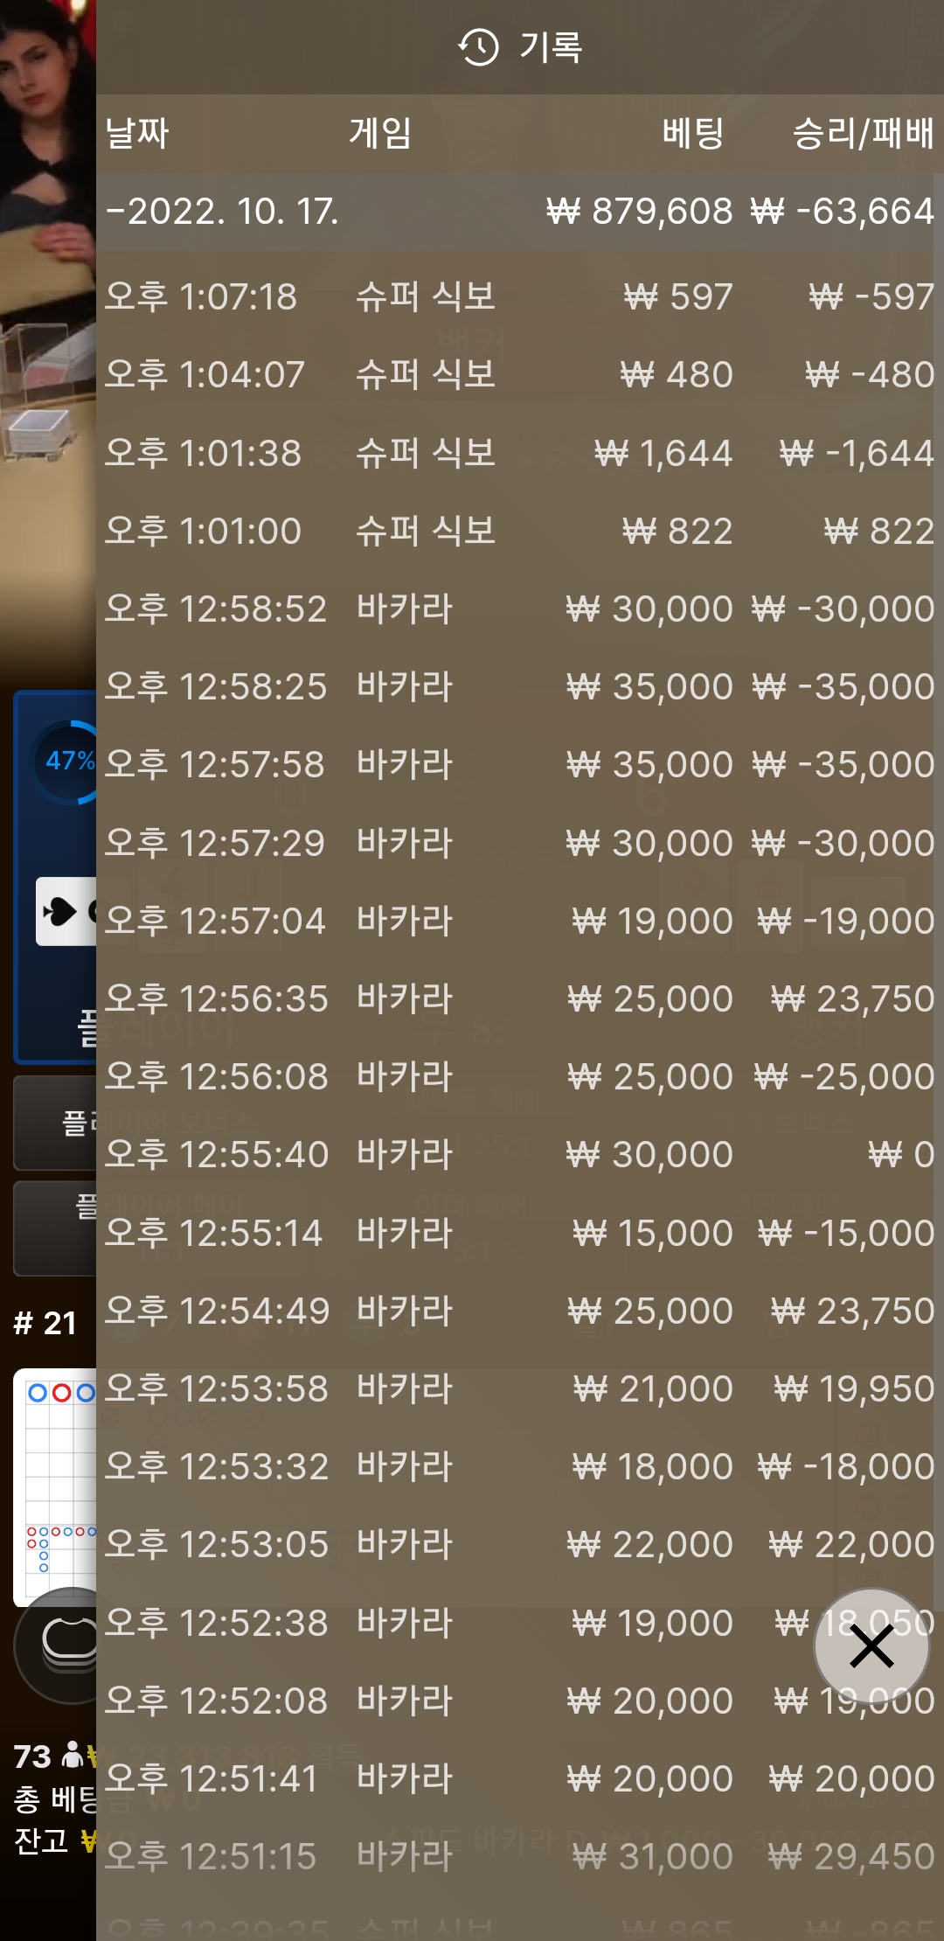Open the 오후 1:07:18 슈퍼 식보 record
Image resolution: width=944 pixels, height=1941 pixels.
pos(519,296)
